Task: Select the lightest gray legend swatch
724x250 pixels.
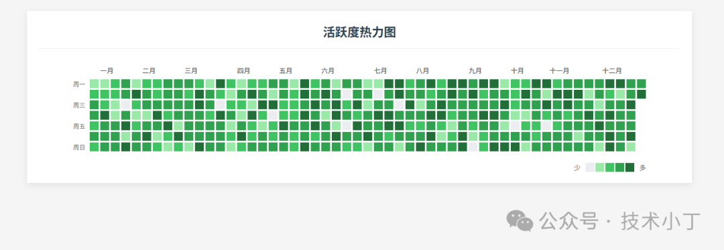Action: coord(590,168)
